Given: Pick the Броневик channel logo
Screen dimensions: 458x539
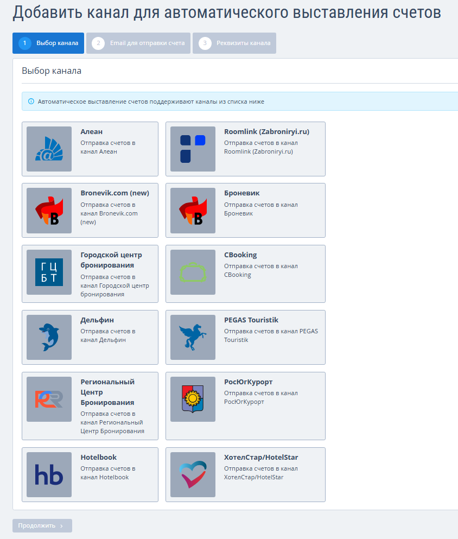Looking at the screenshot, I should pyautogui.click(x=193, y=211).
